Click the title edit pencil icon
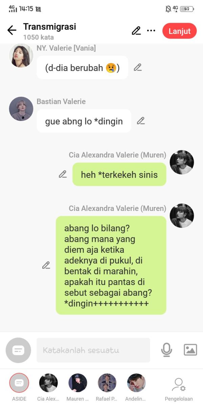 [x=136, y=31]
